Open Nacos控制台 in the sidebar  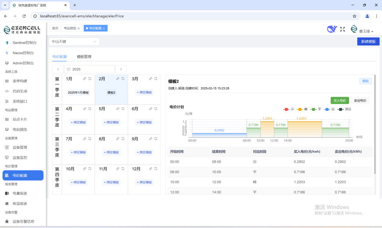pos(23,53)
